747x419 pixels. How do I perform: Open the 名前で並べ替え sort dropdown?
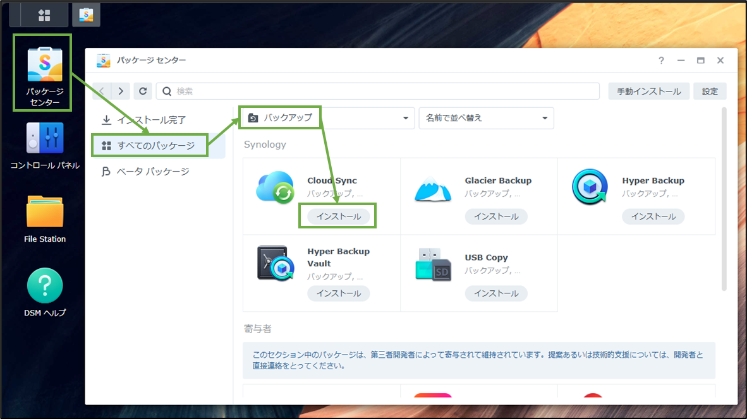click(486, 118)
